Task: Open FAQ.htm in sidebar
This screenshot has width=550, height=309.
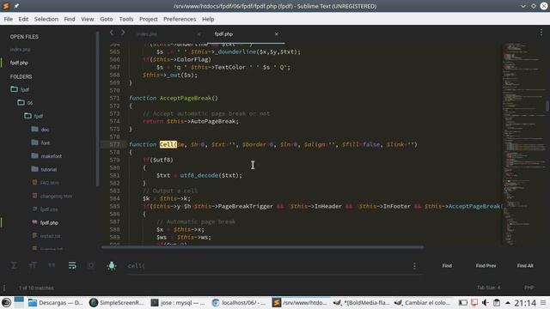Action: (49, 183)
